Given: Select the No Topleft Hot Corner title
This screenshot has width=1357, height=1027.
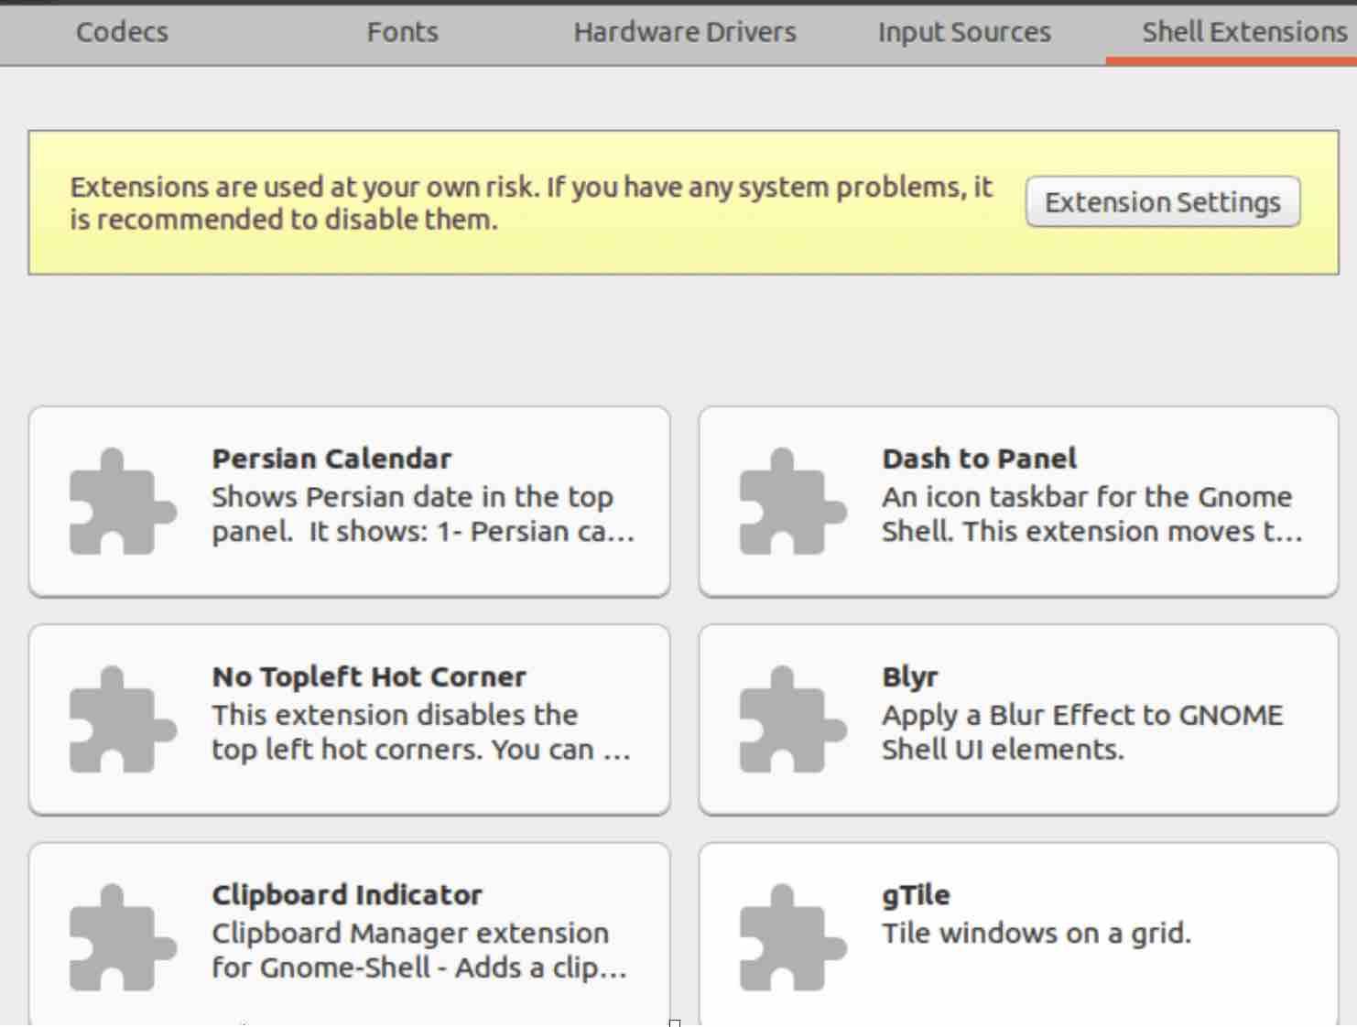Looking at the screenshot, I should pyautogui.click(x=369, y=676).
